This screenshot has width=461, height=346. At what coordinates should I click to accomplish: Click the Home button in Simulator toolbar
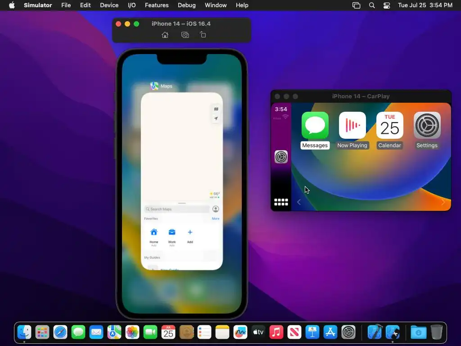tap(165, 35)
